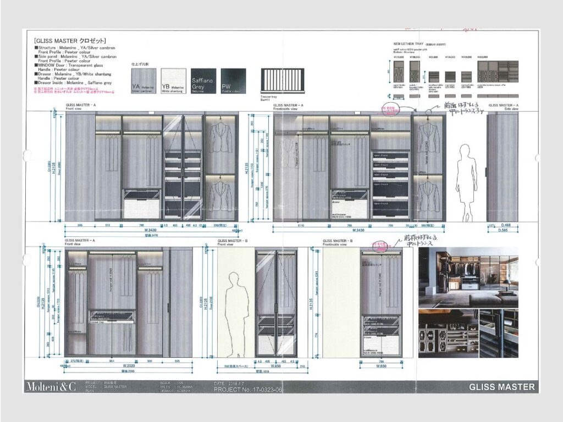Click handwritten note above Gliss Master B inside view
This screenshot has width=563, height=422.
tap(421, 240)
